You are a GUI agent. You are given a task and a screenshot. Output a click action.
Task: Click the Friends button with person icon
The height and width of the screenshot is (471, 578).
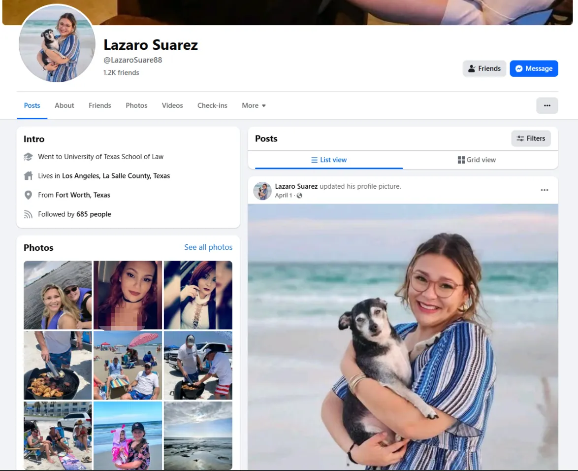tap(484, 68)
